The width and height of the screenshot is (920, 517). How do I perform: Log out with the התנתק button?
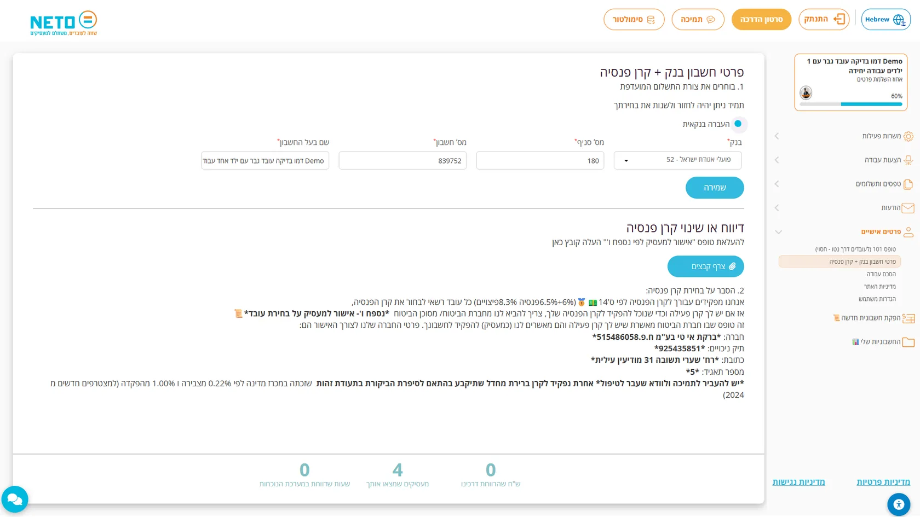824,19
